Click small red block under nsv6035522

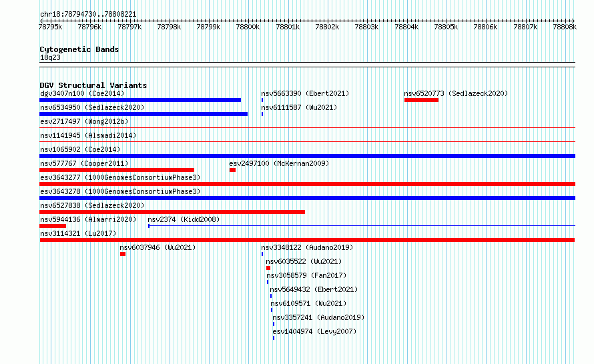[x=268, y=268]
